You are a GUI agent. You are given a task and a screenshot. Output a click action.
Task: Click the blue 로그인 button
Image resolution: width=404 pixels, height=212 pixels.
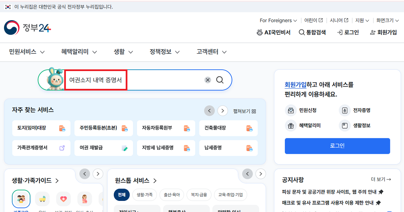tap(337, 146)
